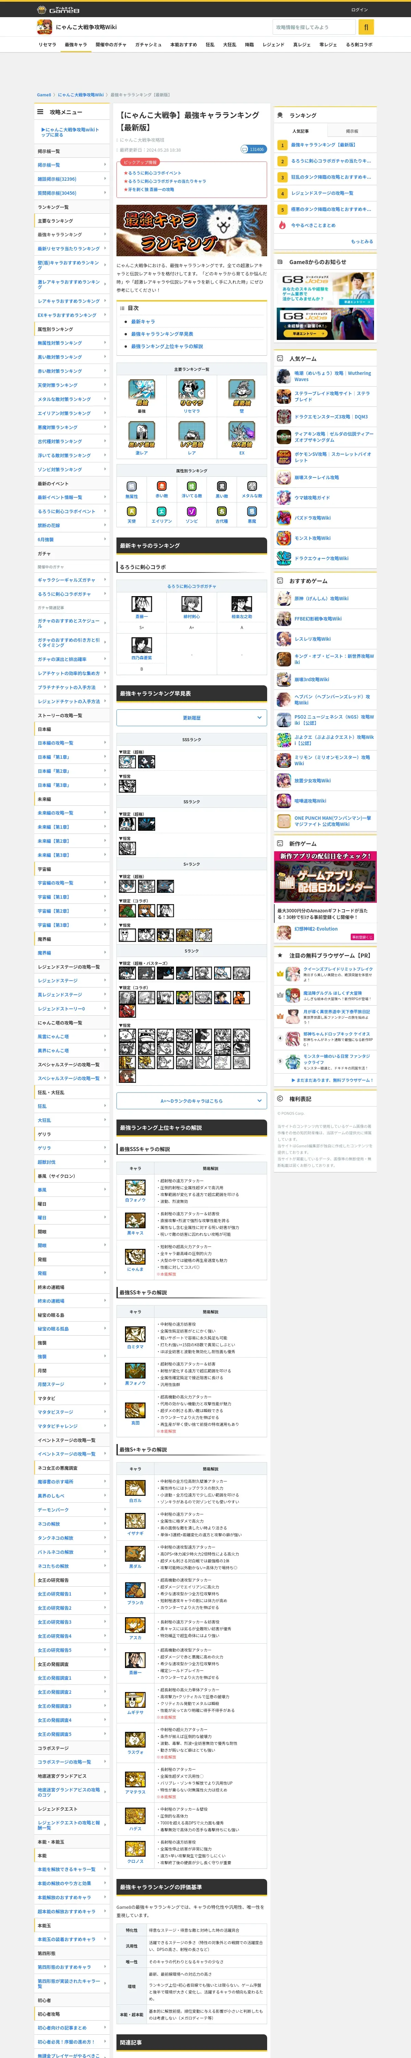411x2058 pixels.
Task: Open the 今やるべきことまとめ ranking link
Action: coord(314,225)
